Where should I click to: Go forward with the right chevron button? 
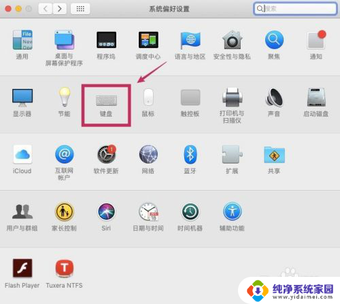60,9
